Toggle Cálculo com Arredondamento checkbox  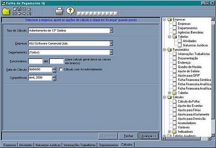(61, 69)
